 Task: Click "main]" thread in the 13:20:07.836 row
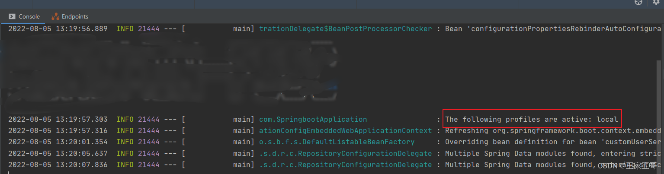[x=244, y=165]
